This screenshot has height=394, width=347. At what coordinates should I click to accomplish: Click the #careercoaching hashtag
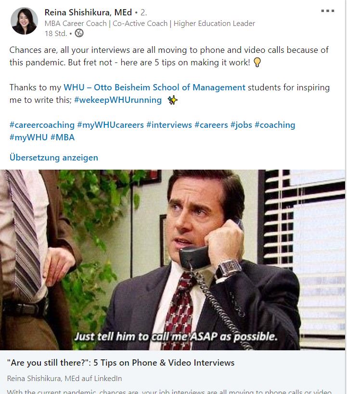tap(42, 125)
